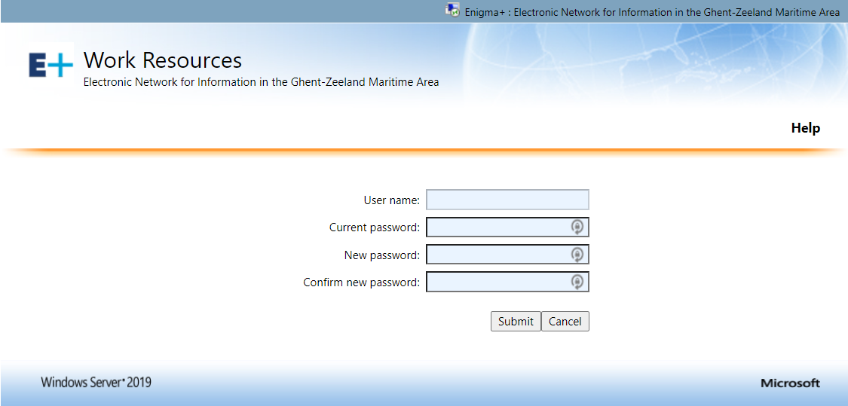
Task: Click the password manager icon in New password field
Action: tap(577, 255)
